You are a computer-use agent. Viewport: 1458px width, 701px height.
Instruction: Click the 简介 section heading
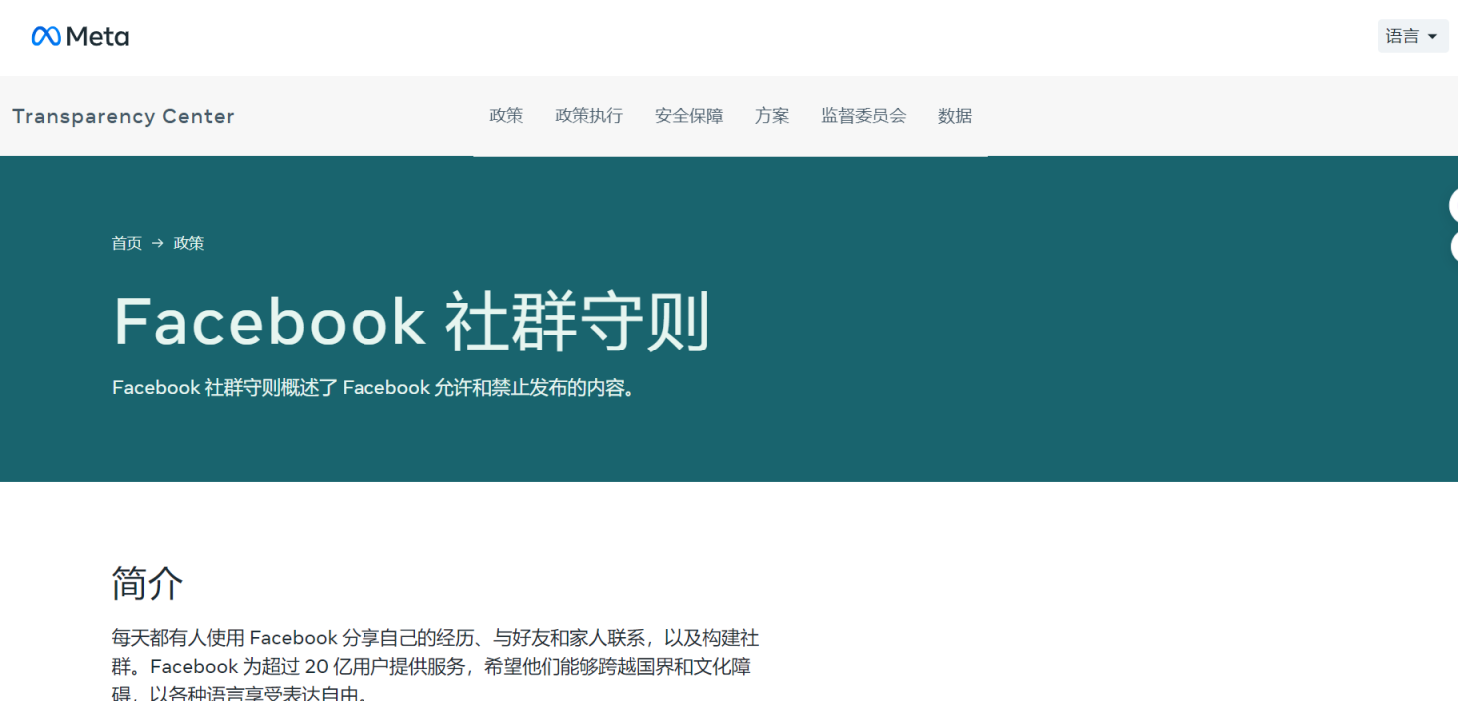pos(146,584)
